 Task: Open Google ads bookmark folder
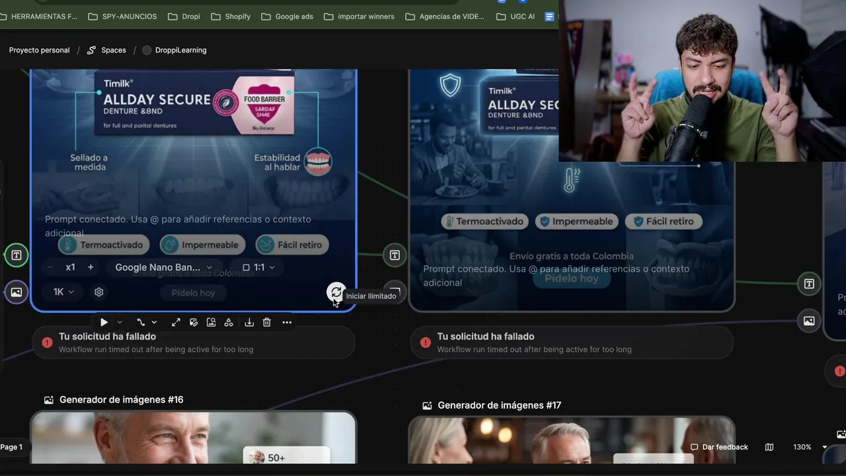pos(287,17)
